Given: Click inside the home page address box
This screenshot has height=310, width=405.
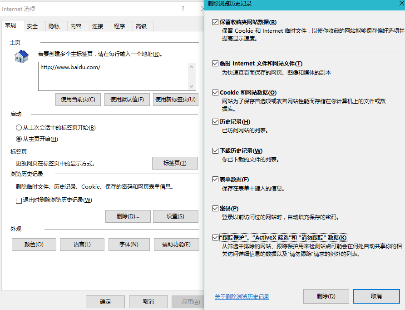Looking at the screenshot, I should click(116, 76).
